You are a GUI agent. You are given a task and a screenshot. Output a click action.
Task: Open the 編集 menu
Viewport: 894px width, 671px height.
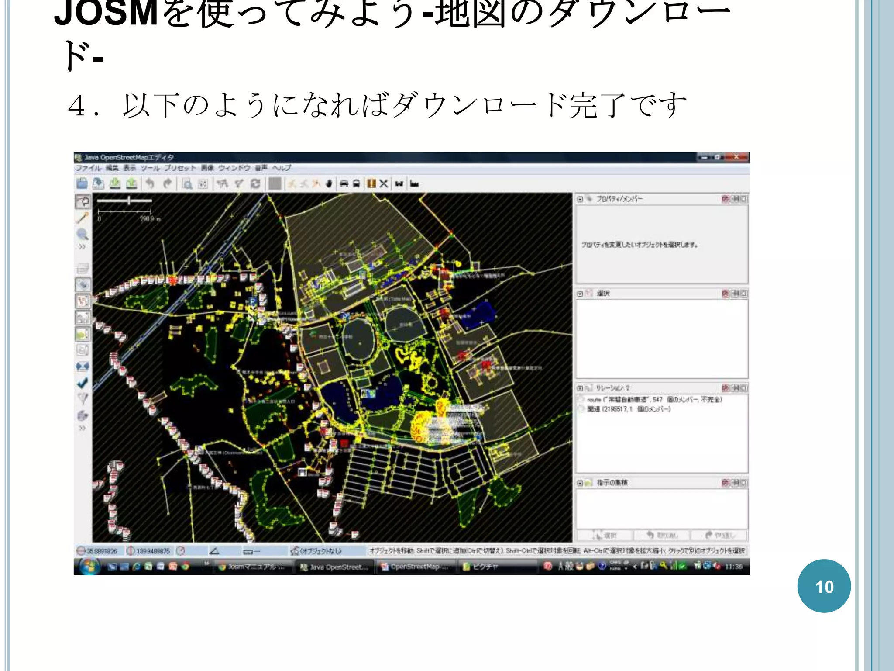112,168
